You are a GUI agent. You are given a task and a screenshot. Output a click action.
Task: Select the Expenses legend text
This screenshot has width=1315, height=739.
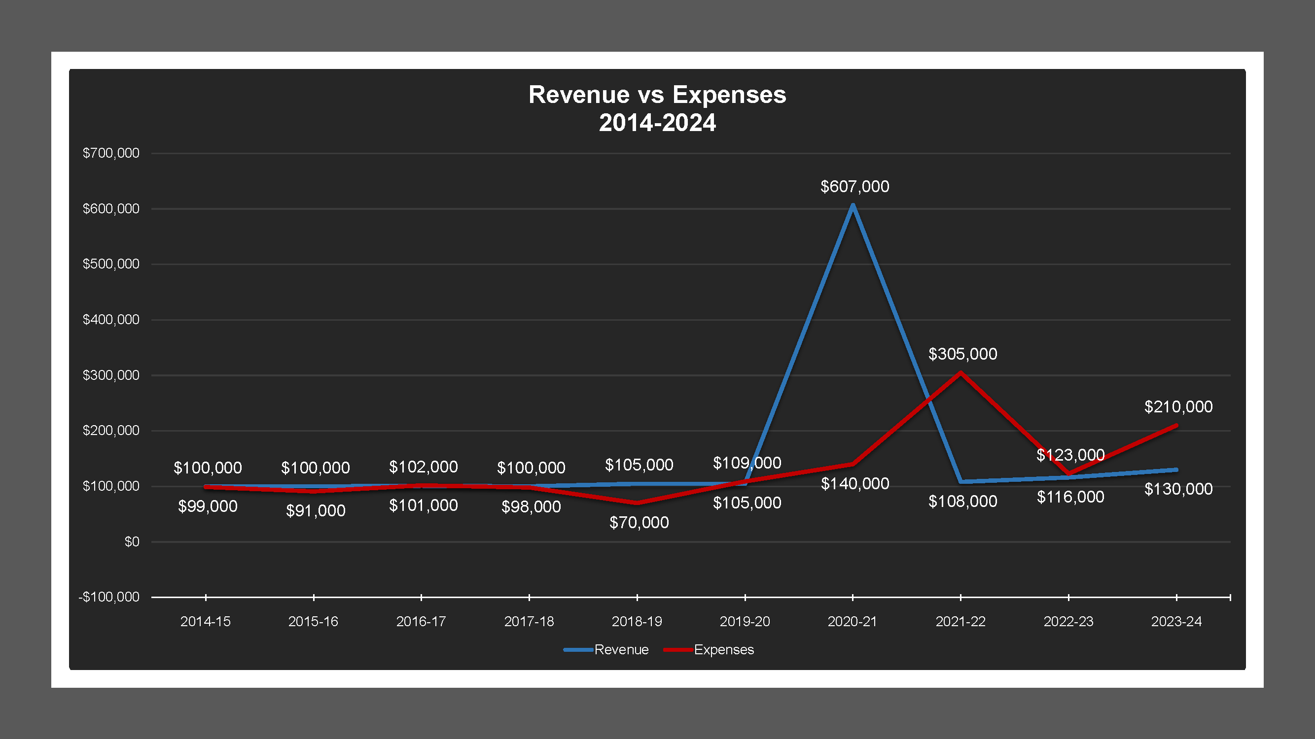tap(724, 649)
